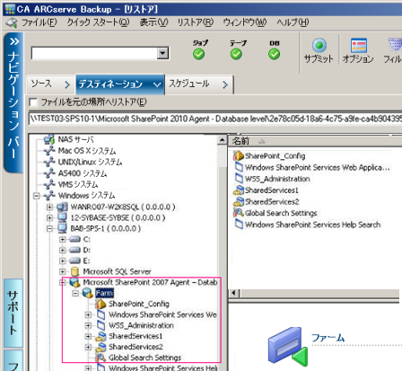Click the destination path input field

[215, 119]
